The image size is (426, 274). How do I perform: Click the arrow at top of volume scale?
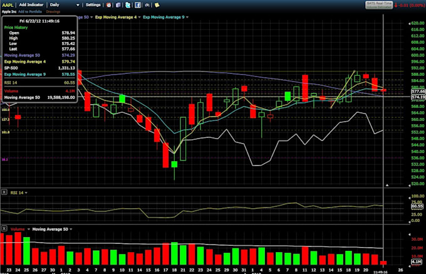click(410, 234)
